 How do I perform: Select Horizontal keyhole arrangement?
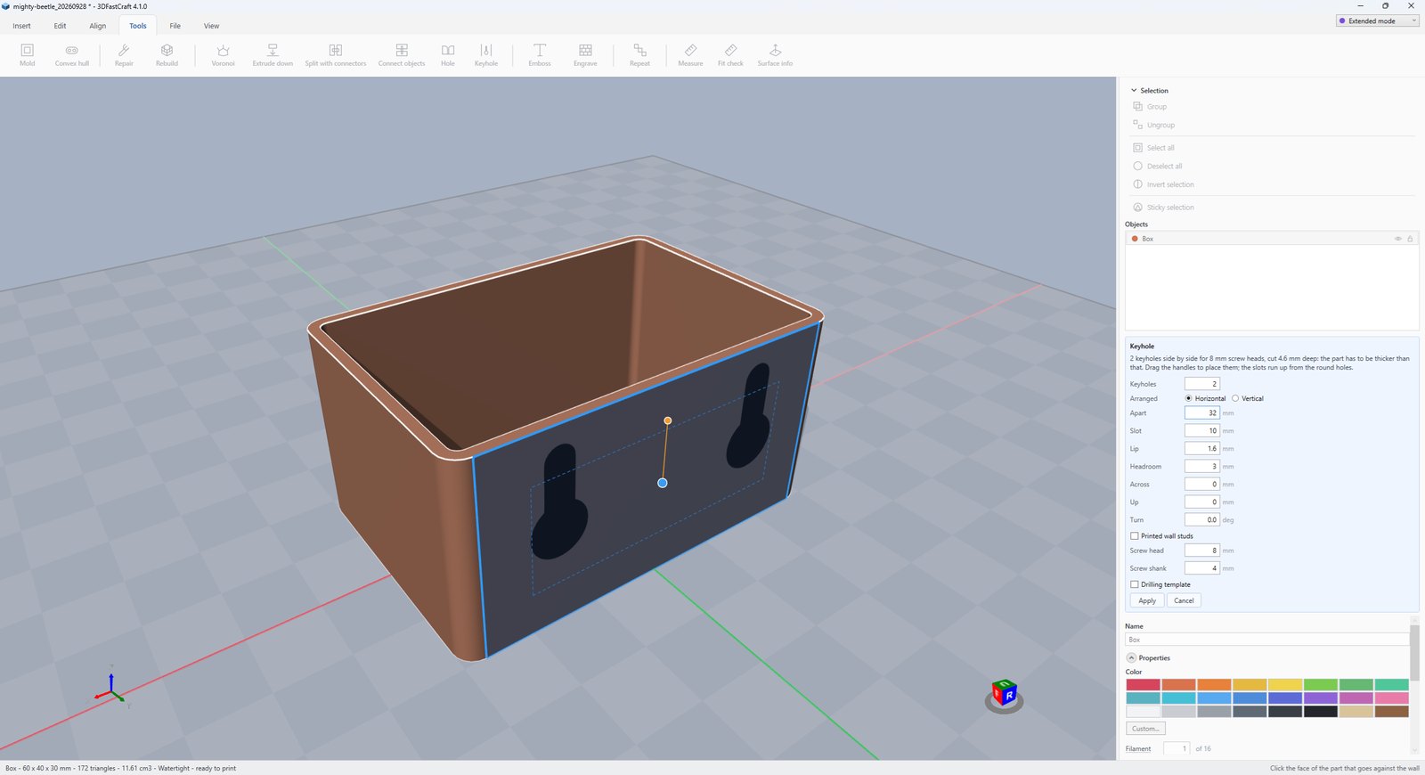[x=1205, y=398]
